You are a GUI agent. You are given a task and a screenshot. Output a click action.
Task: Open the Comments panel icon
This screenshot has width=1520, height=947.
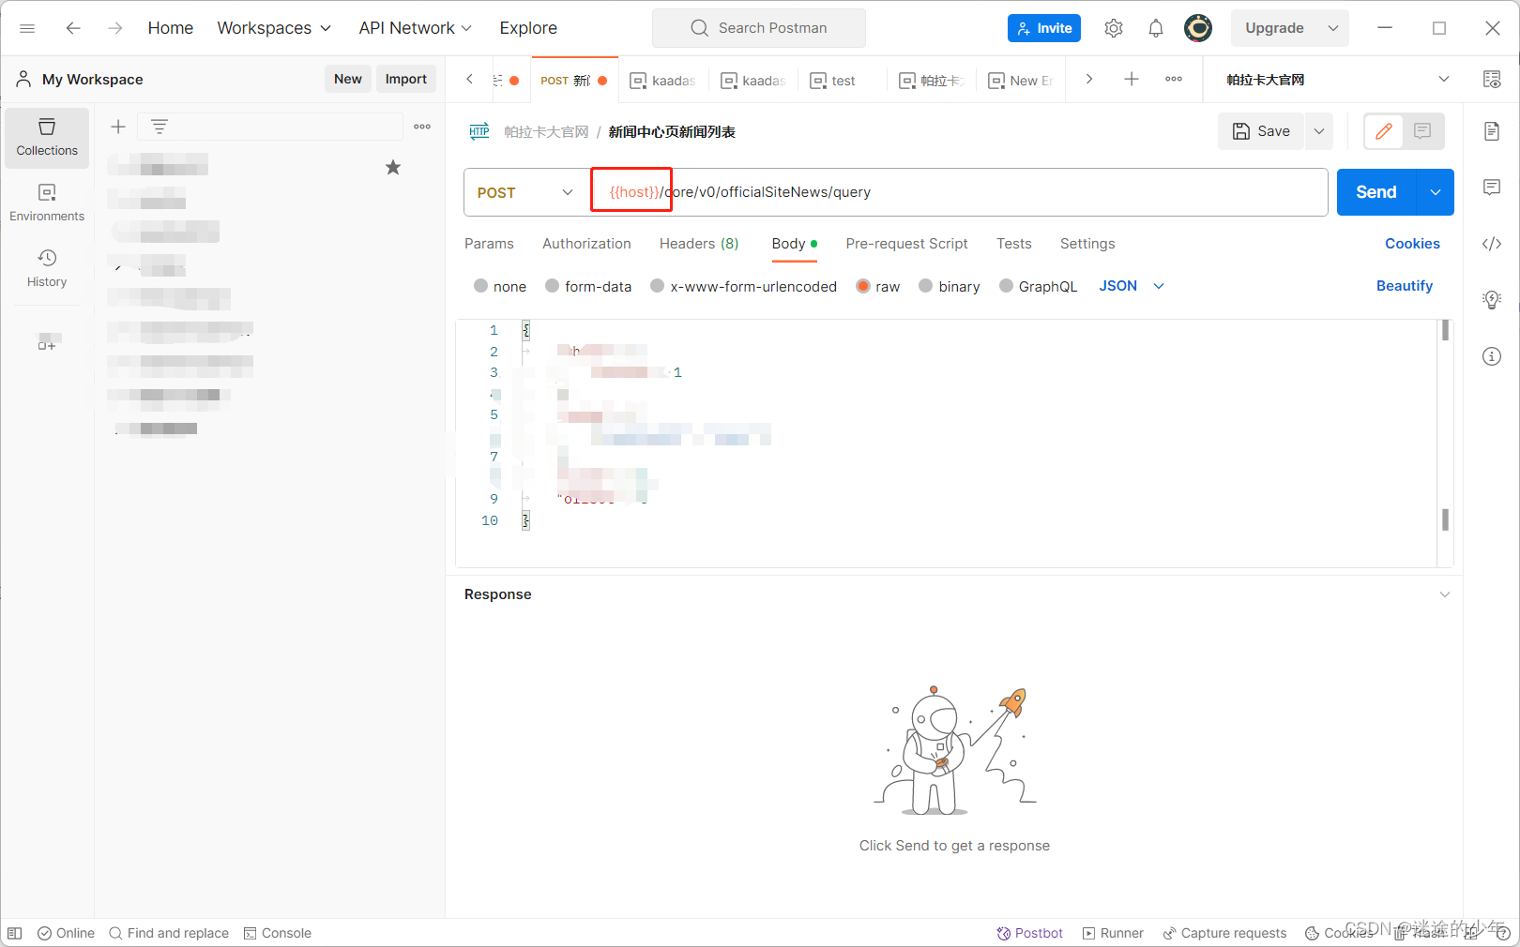point(1492,188)
